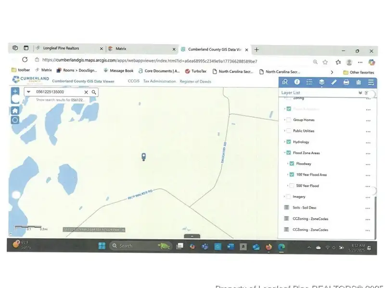Viewport: 385px width, 288px height.
Task: Open the Tax Administration link
Action: pos(159,82)
